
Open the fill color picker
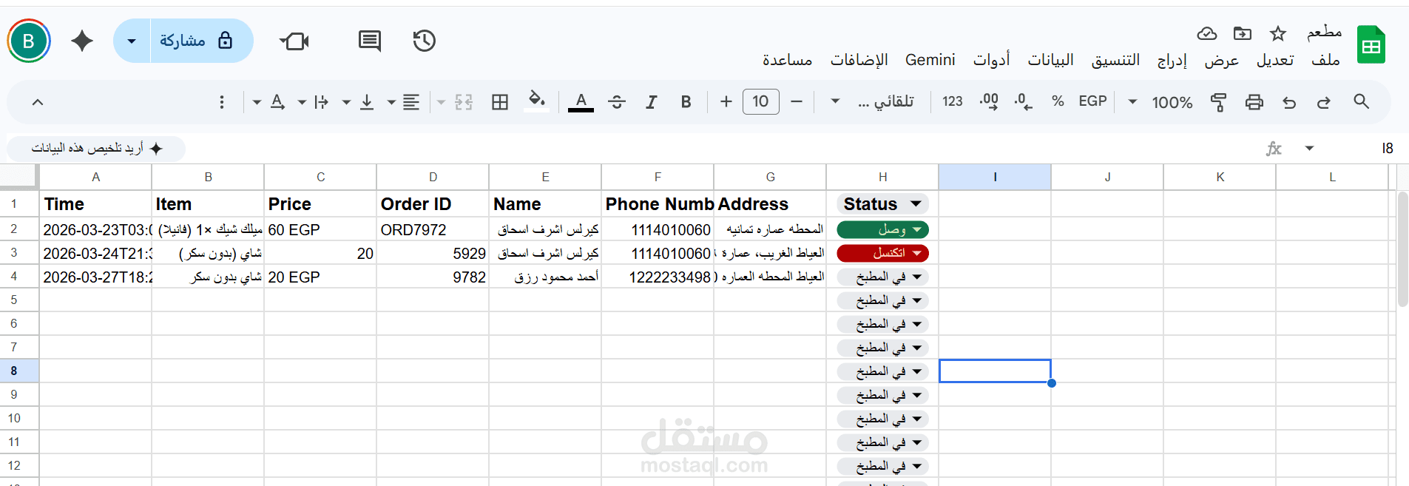[x=537, y=101]
